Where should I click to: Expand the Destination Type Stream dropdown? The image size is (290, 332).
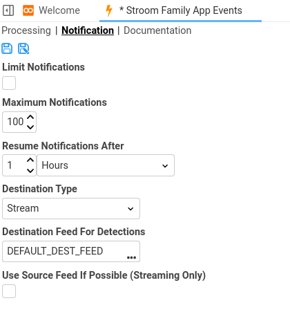[71, 208]
